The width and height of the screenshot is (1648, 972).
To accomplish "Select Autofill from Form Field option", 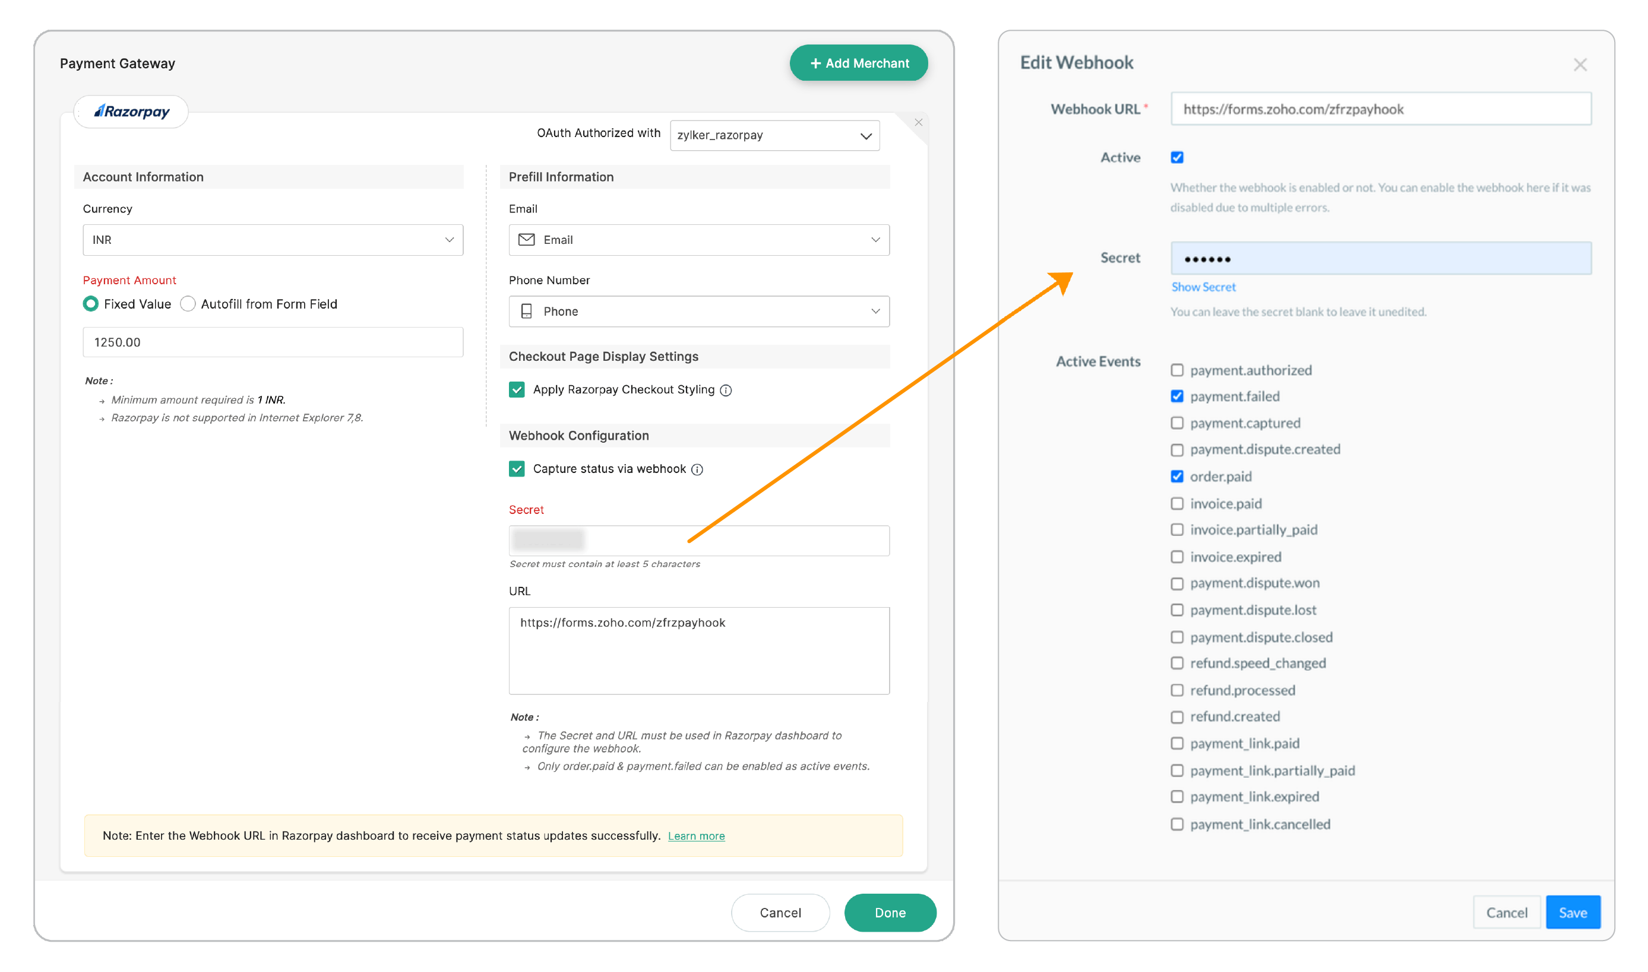I will [188, 304].
